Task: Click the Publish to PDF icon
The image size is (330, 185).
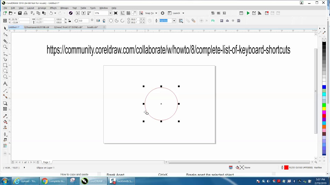Action: click(89, 13)
